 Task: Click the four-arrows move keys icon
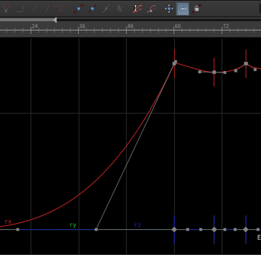click(x=169, y=9)
